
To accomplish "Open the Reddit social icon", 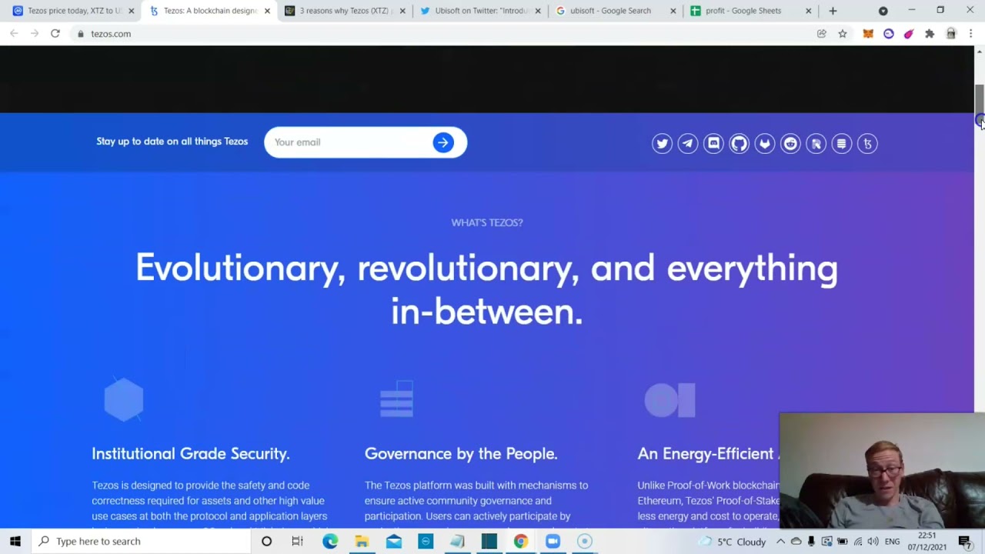I will [x=790, y=144].
